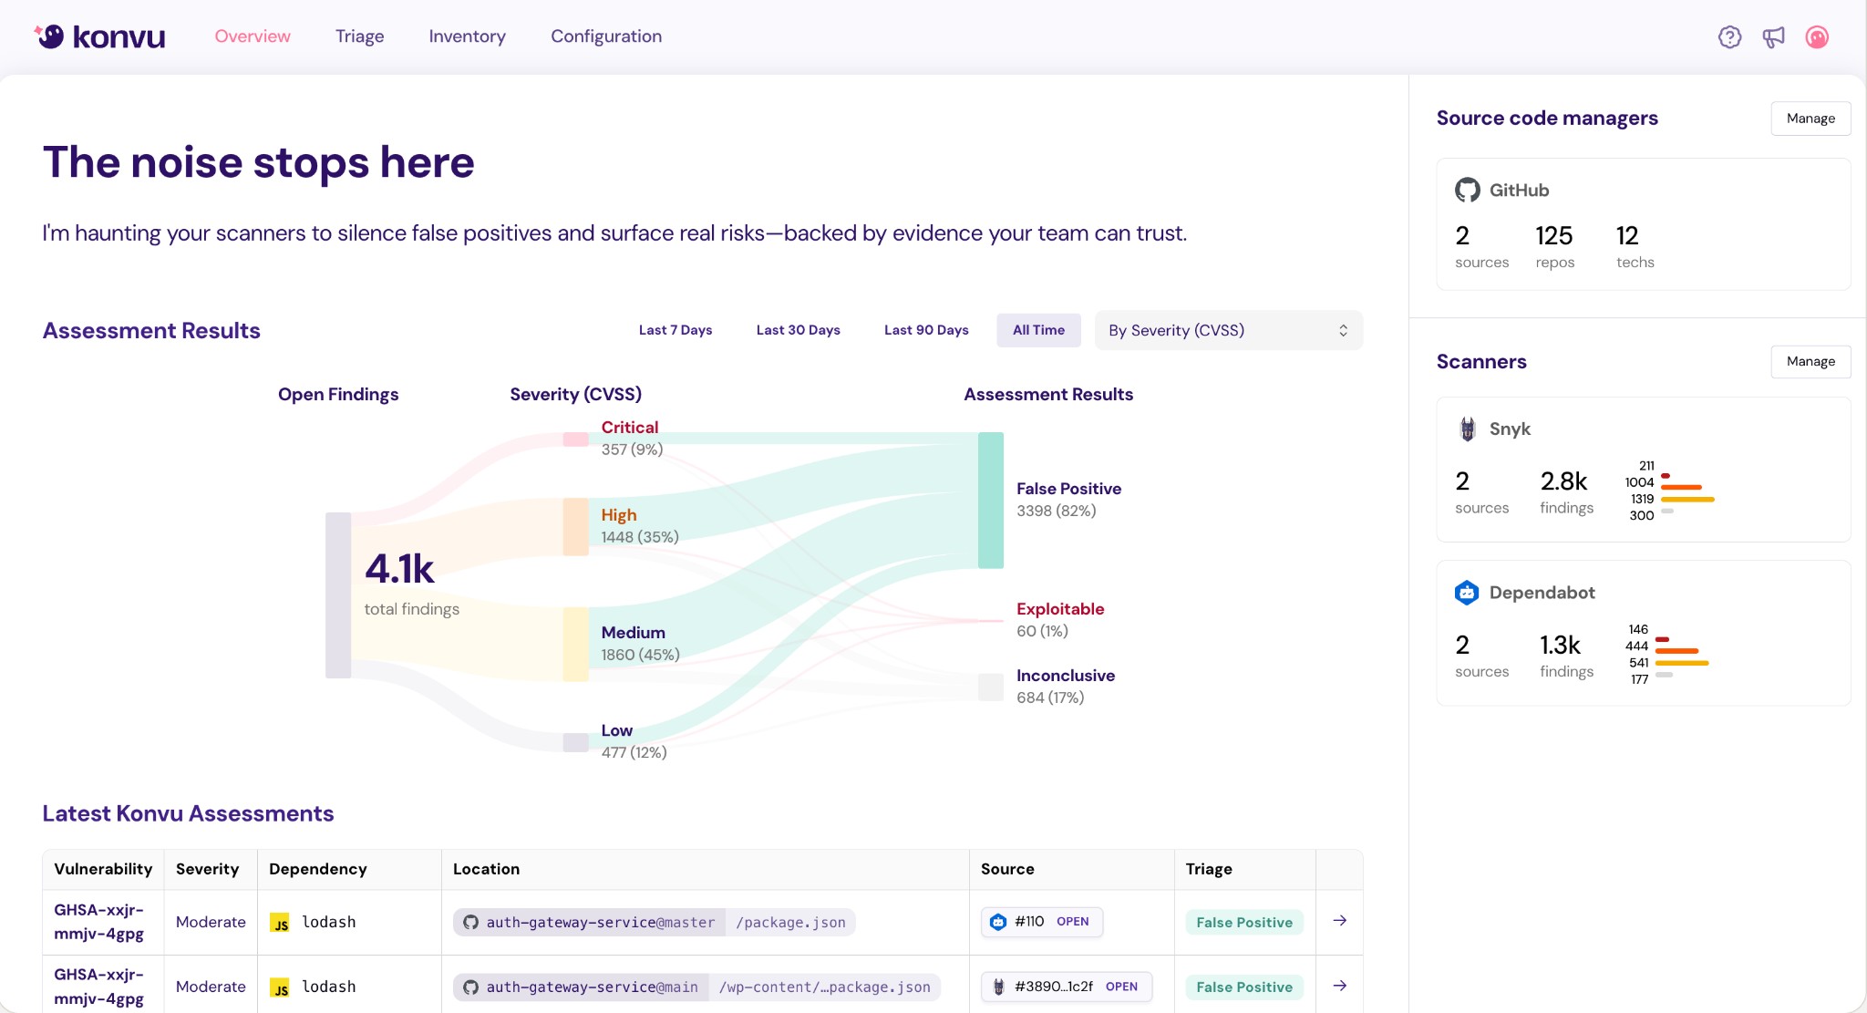Click the Dependabot scanner icon
The height and width of the screenshot is (1013, 1867).
[1467, 592]
